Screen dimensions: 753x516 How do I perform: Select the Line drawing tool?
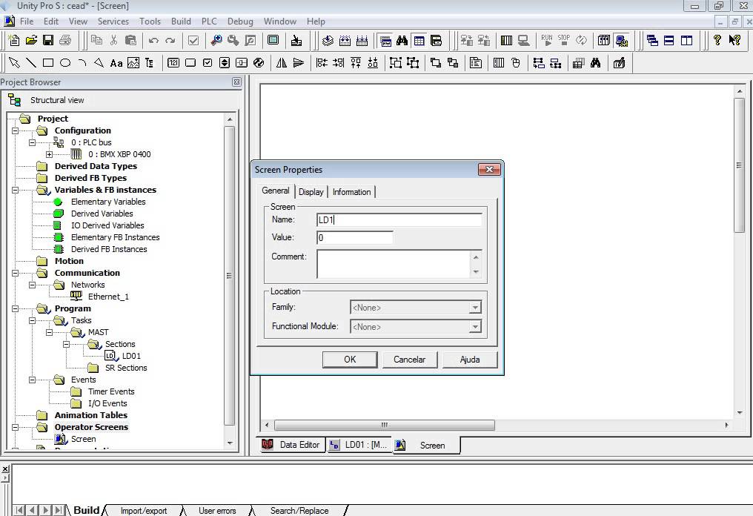tap(31, 63)
